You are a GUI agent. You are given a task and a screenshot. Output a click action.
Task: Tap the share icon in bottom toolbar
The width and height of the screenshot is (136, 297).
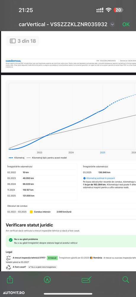(x=9, y=279)
